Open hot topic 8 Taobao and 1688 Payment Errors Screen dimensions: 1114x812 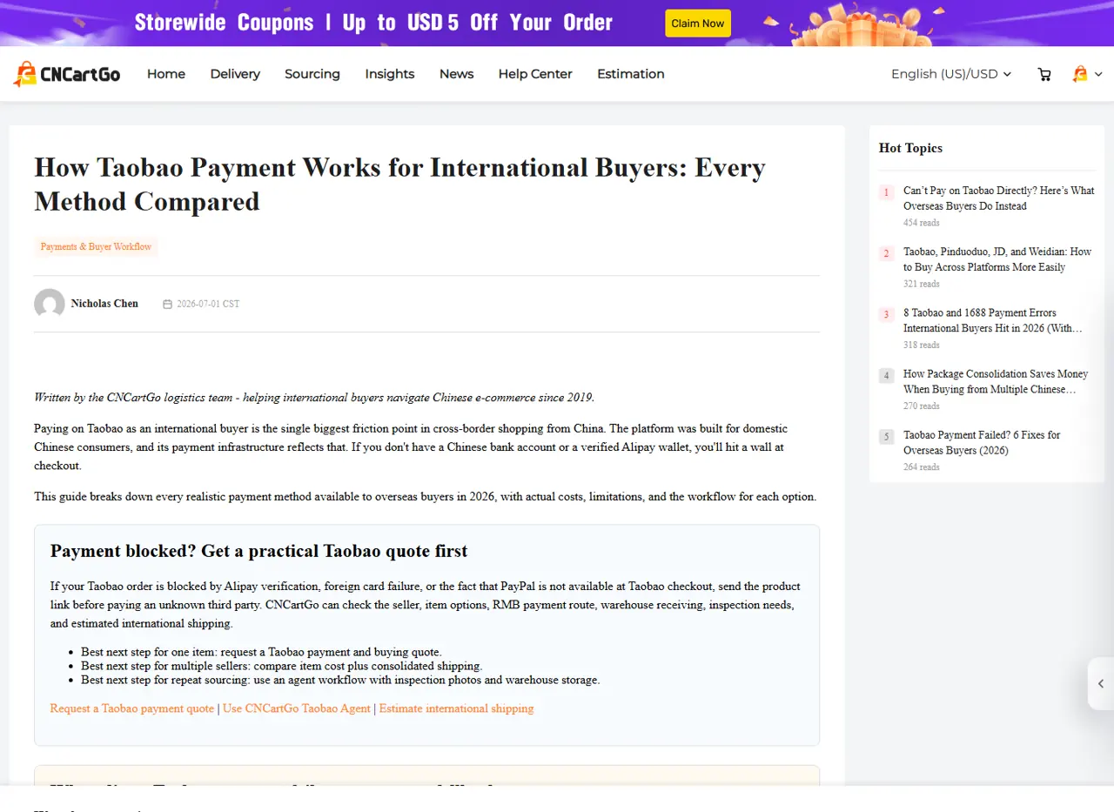click(993, 320)
